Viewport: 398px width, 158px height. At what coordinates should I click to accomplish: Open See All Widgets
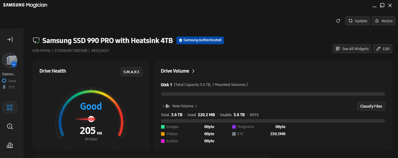[352, 49]
